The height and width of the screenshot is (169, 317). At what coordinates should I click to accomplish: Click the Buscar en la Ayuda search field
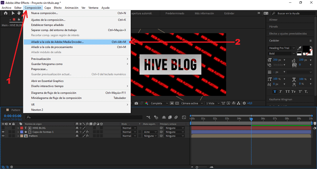click(293, 13)
